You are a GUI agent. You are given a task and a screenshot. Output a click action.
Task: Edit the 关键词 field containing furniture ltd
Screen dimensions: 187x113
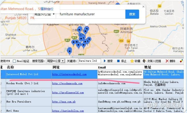point(89,61)
